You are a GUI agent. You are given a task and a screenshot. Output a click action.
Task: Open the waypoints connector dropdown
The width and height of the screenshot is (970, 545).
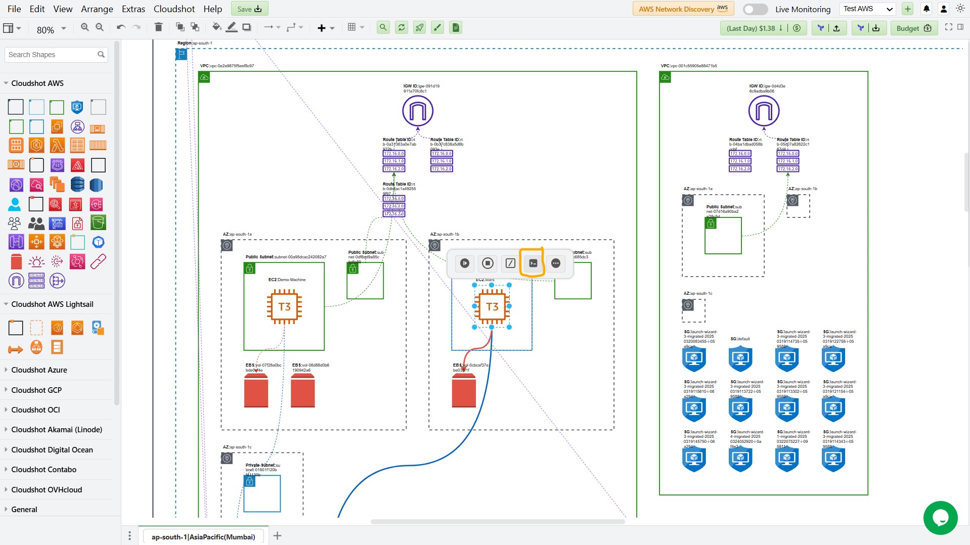[x=294, y=27]
